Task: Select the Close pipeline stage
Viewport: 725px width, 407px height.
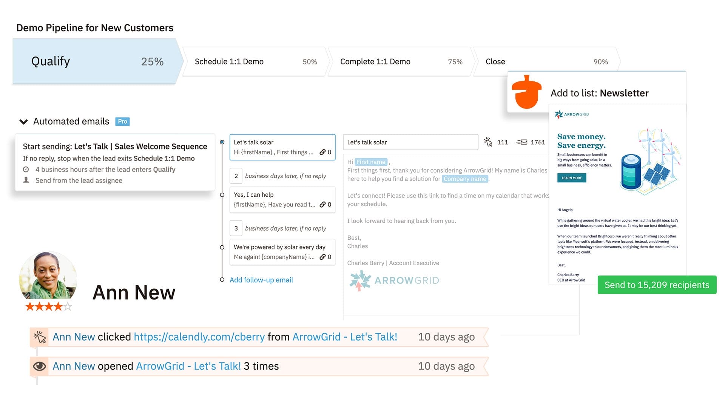Action: coord(495,61)
